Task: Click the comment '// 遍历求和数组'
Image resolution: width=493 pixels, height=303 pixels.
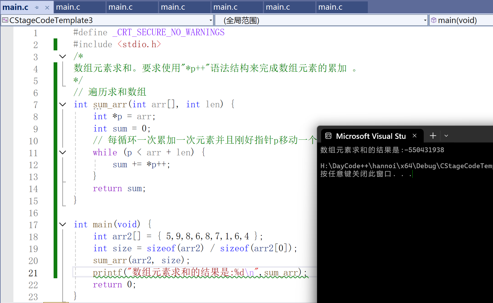Action: tap(110, 92)
